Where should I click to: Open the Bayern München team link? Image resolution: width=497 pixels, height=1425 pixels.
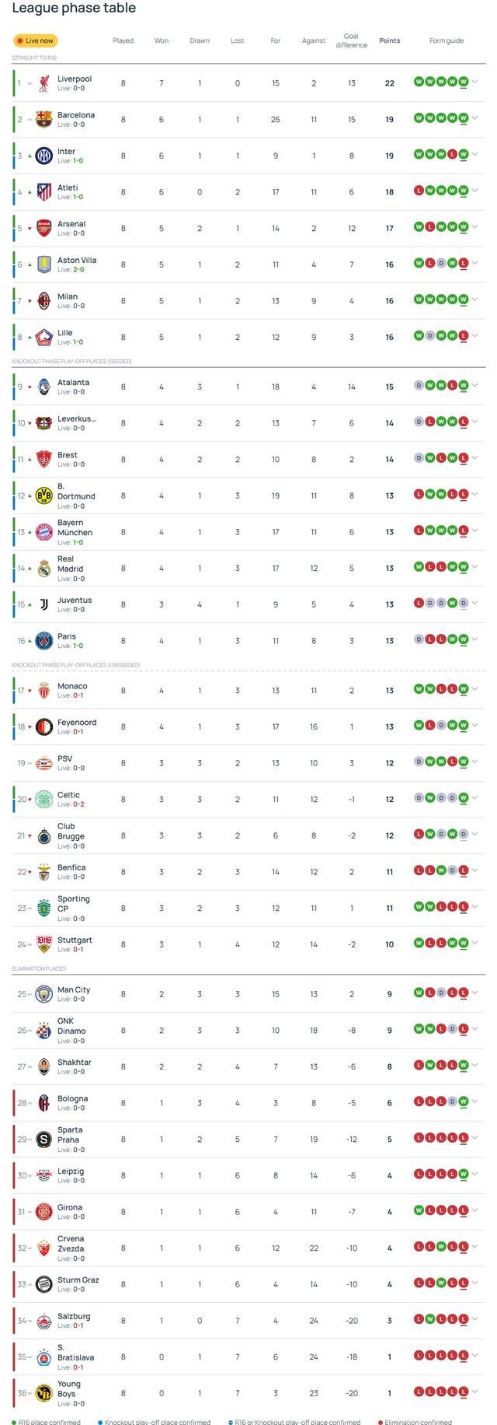(x=75, y=527)
